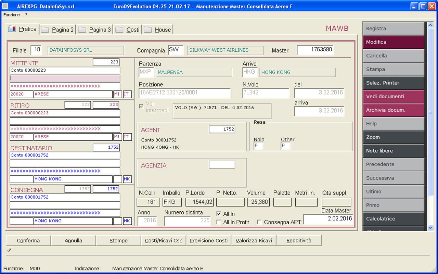Click Archivia docum. button
438x274 pixels.
click(x=393, y=110)
